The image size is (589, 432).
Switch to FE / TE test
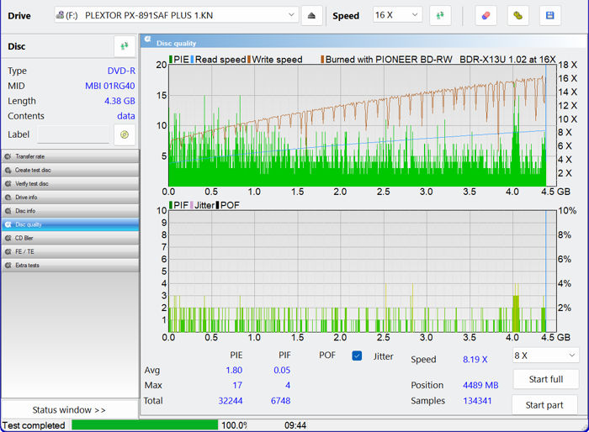coord(70,251)
